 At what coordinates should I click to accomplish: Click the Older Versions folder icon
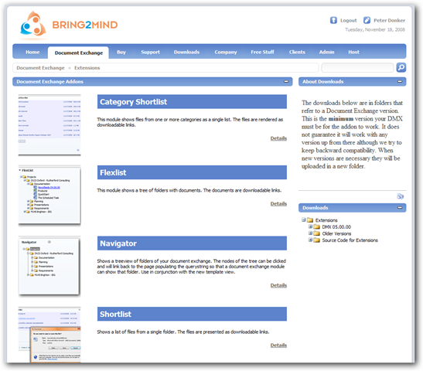point(317,233)
